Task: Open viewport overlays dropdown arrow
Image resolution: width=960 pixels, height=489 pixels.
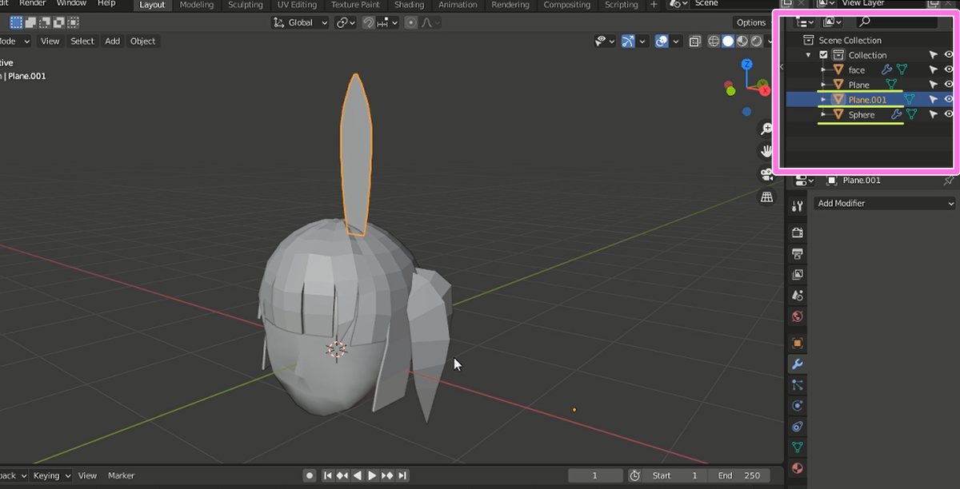Action: [676, 41]
